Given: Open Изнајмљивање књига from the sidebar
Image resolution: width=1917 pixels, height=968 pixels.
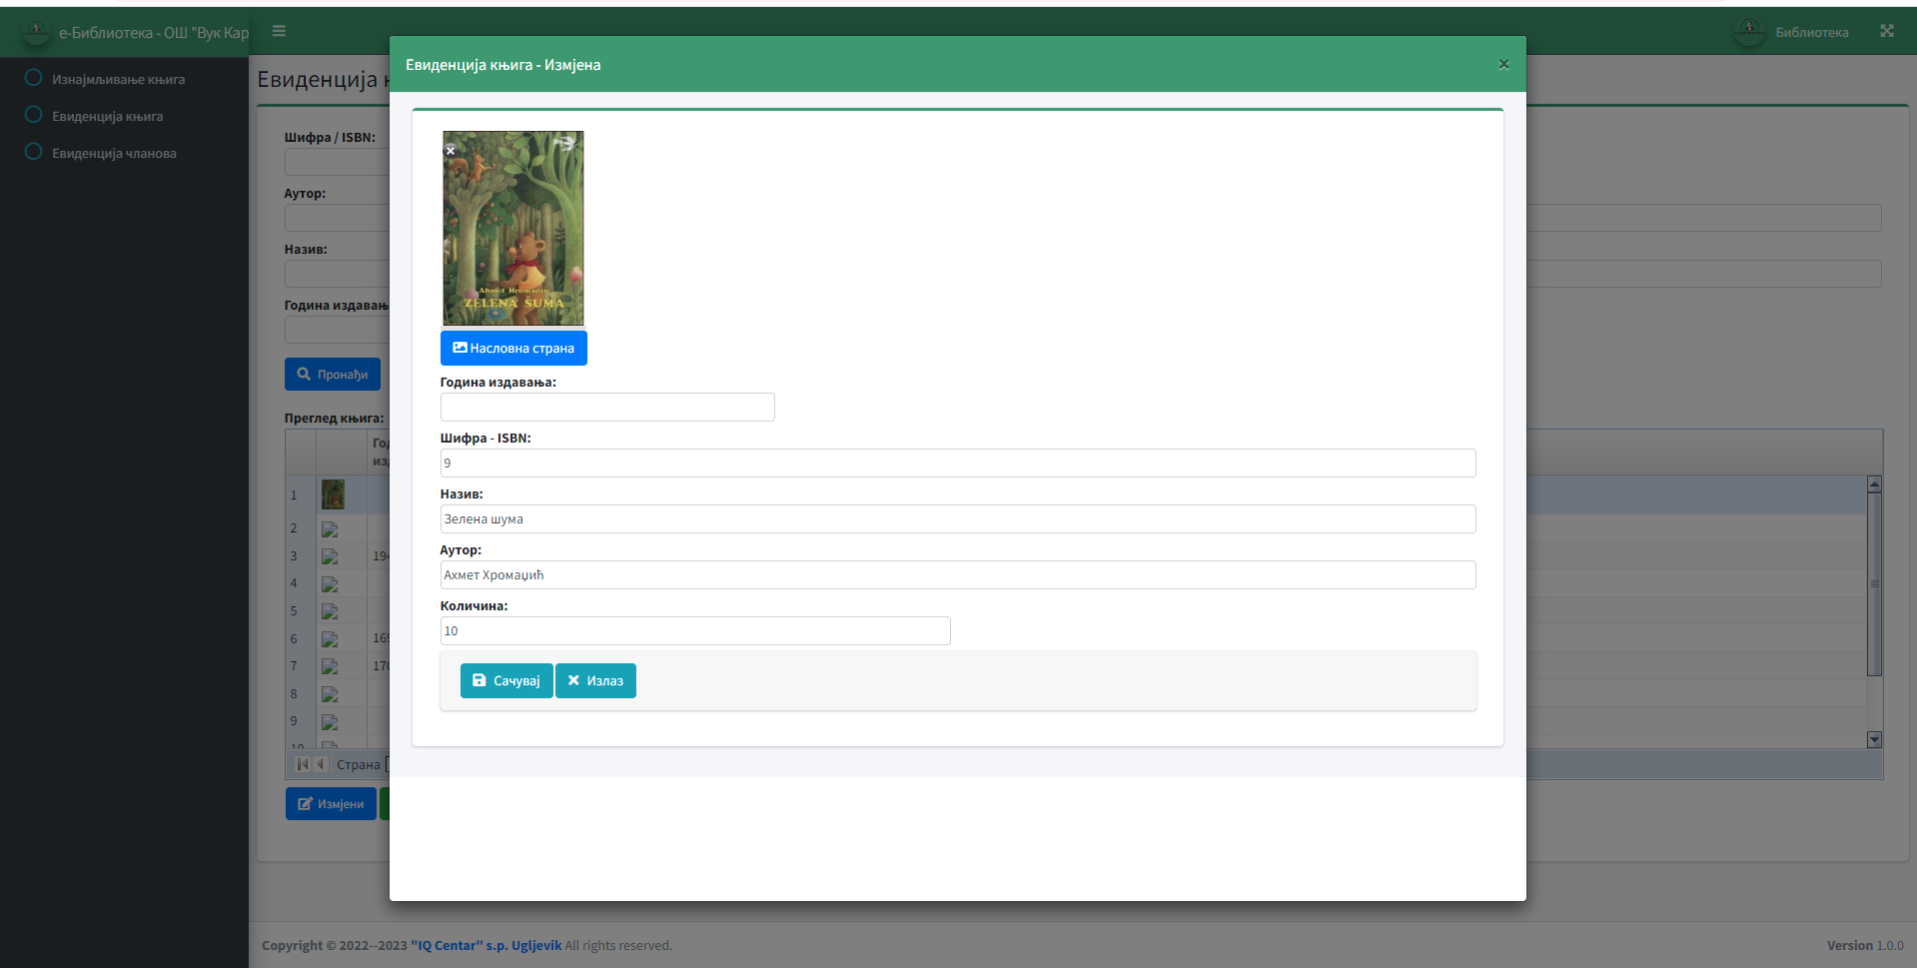Looking at the screenshot, I should [x=118, y=79].
